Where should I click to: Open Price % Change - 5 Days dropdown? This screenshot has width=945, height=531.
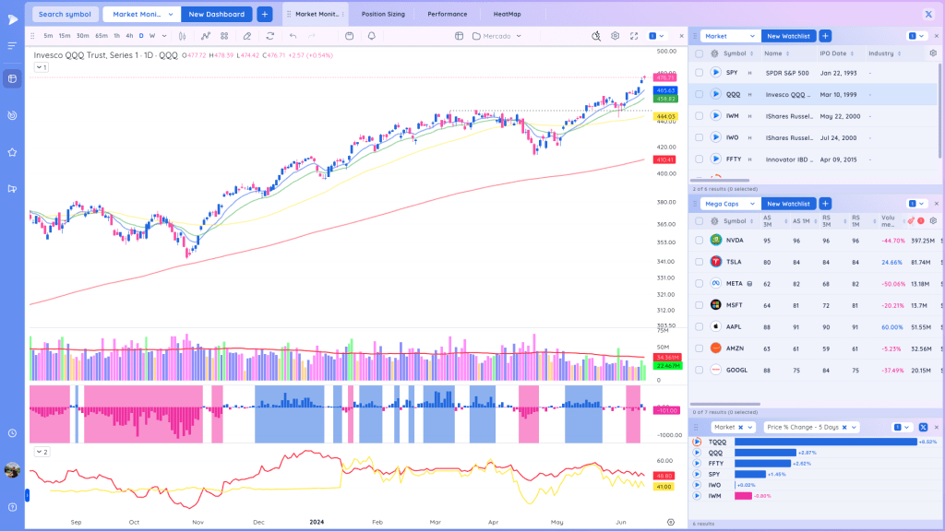coord(811,428)
